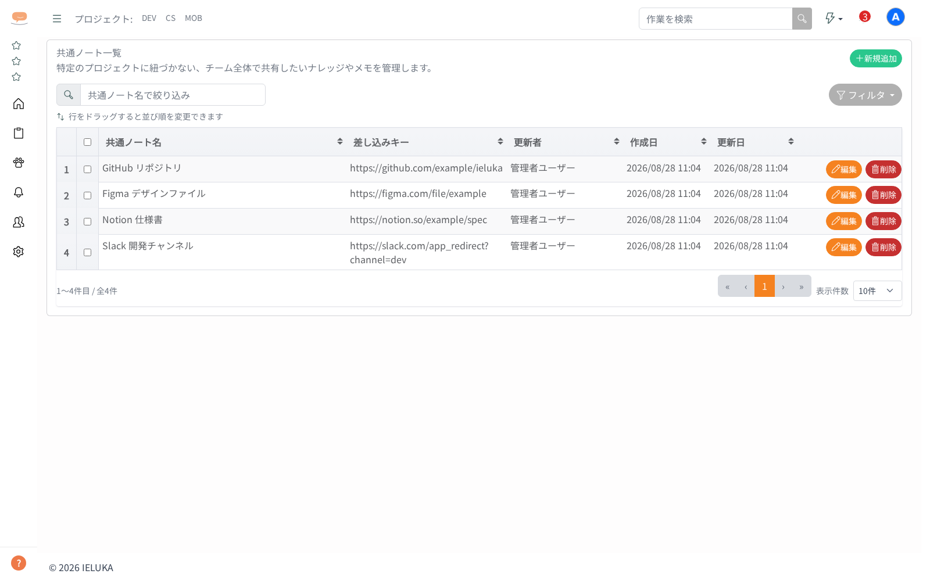The height and width of the screenshot is (581, 930).
Task: Edit the GitHub リポジトリ note
Action: point(843,169)
